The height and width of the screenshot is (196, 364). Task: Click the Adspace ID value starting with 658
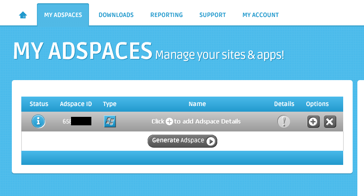(x=77, y=121)
